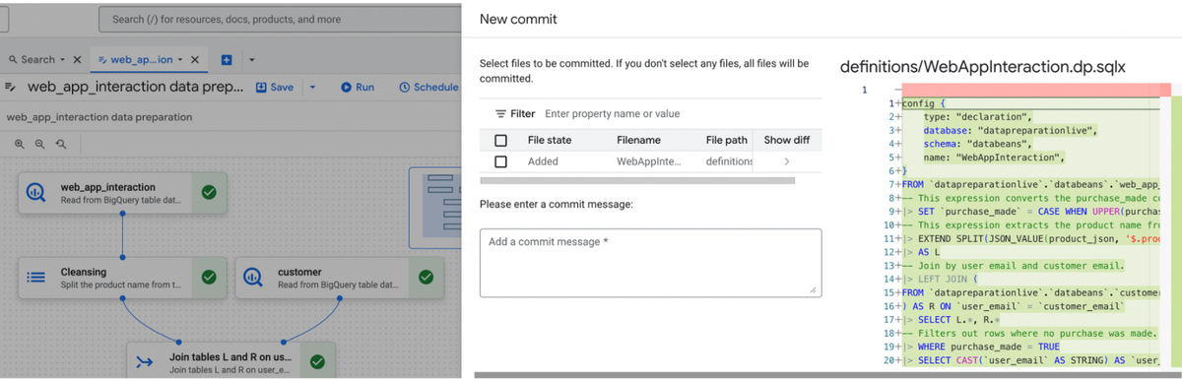The width and height of the screenshot is (1182, 379).
Task: Click the green check on web_app_interaction node
Action: 209,193
